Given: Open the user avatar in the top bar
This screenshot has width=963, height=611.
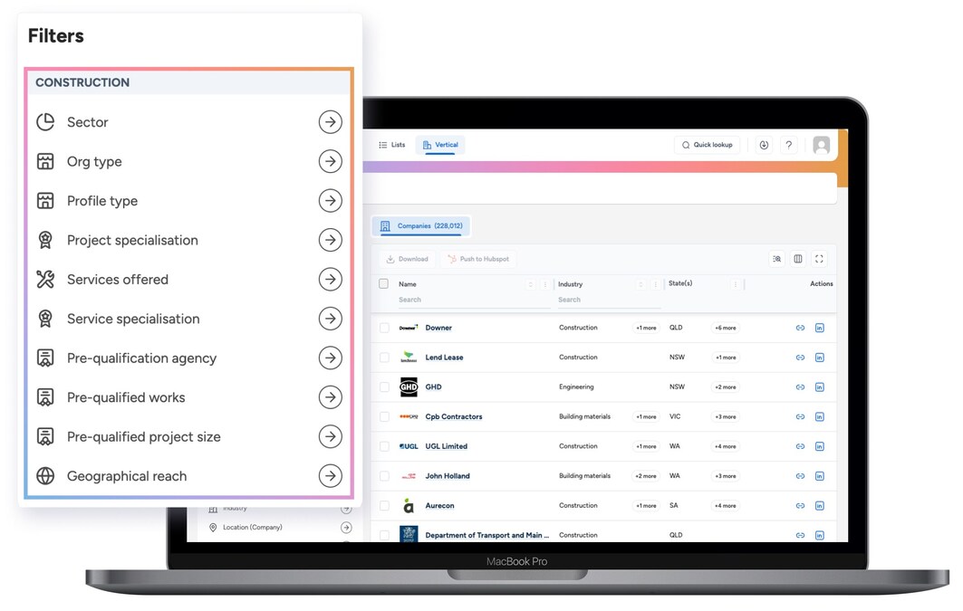Looking at the screenshot, I should click(x=821, y=145).
